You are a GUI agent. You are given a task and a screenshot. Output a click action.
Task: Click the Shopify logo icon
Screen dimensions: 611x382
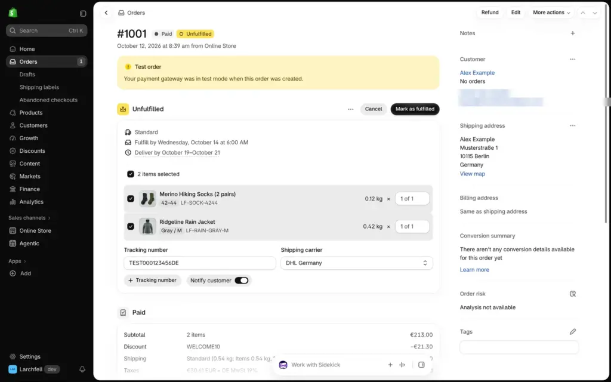13,13
